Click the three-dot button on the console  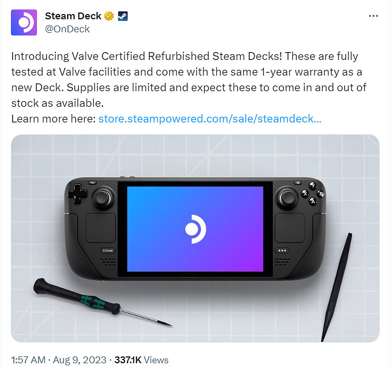click(282, 251)
